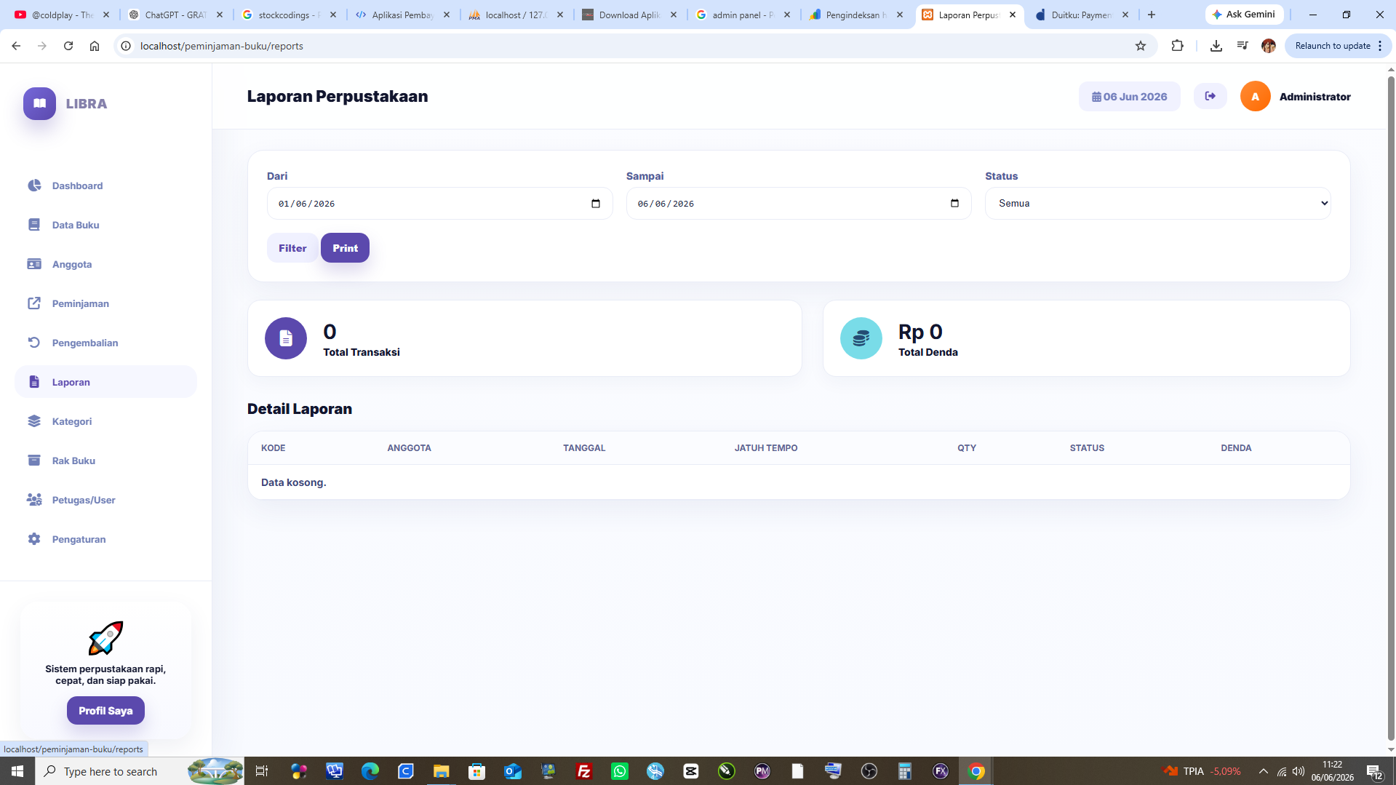Switch to the @coldplay YouTube tab
Image resolution: width=1396 pixels, height=785 pixels.
pyautogui.click(x=62, y=15)
